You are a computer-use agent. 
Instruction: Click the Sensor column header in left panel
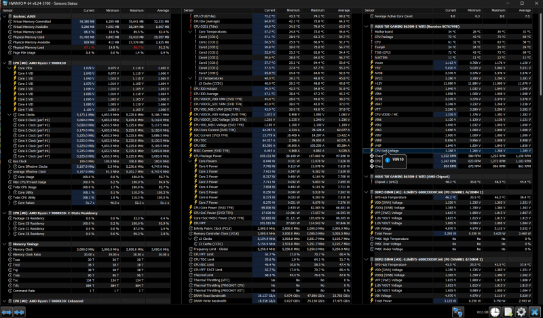(36, 10)
